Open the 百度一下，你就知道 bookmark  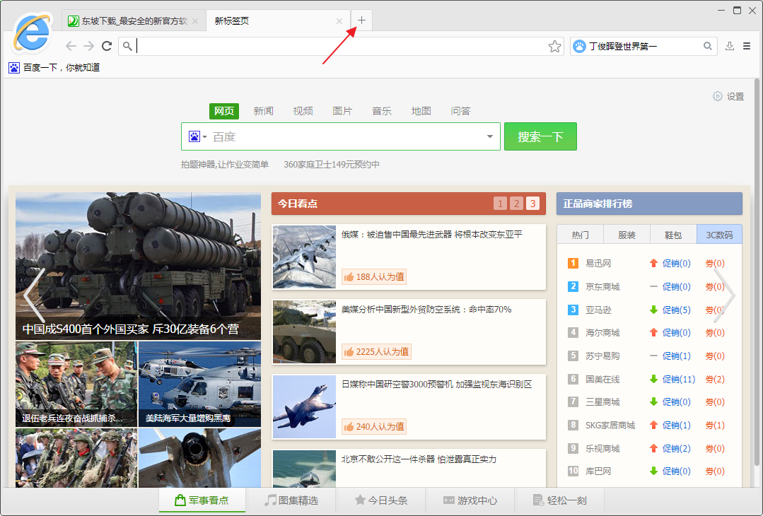(54, 68)
